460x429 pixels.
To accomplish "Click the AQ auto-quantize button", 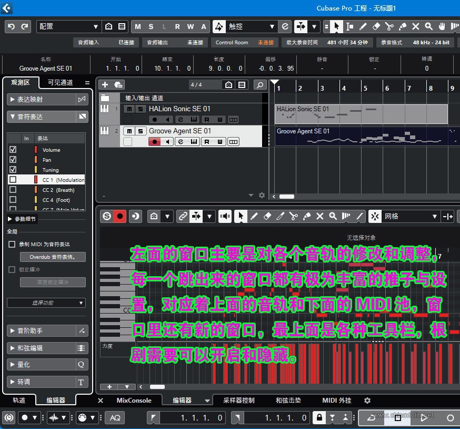I will click(x=115, y=418).
